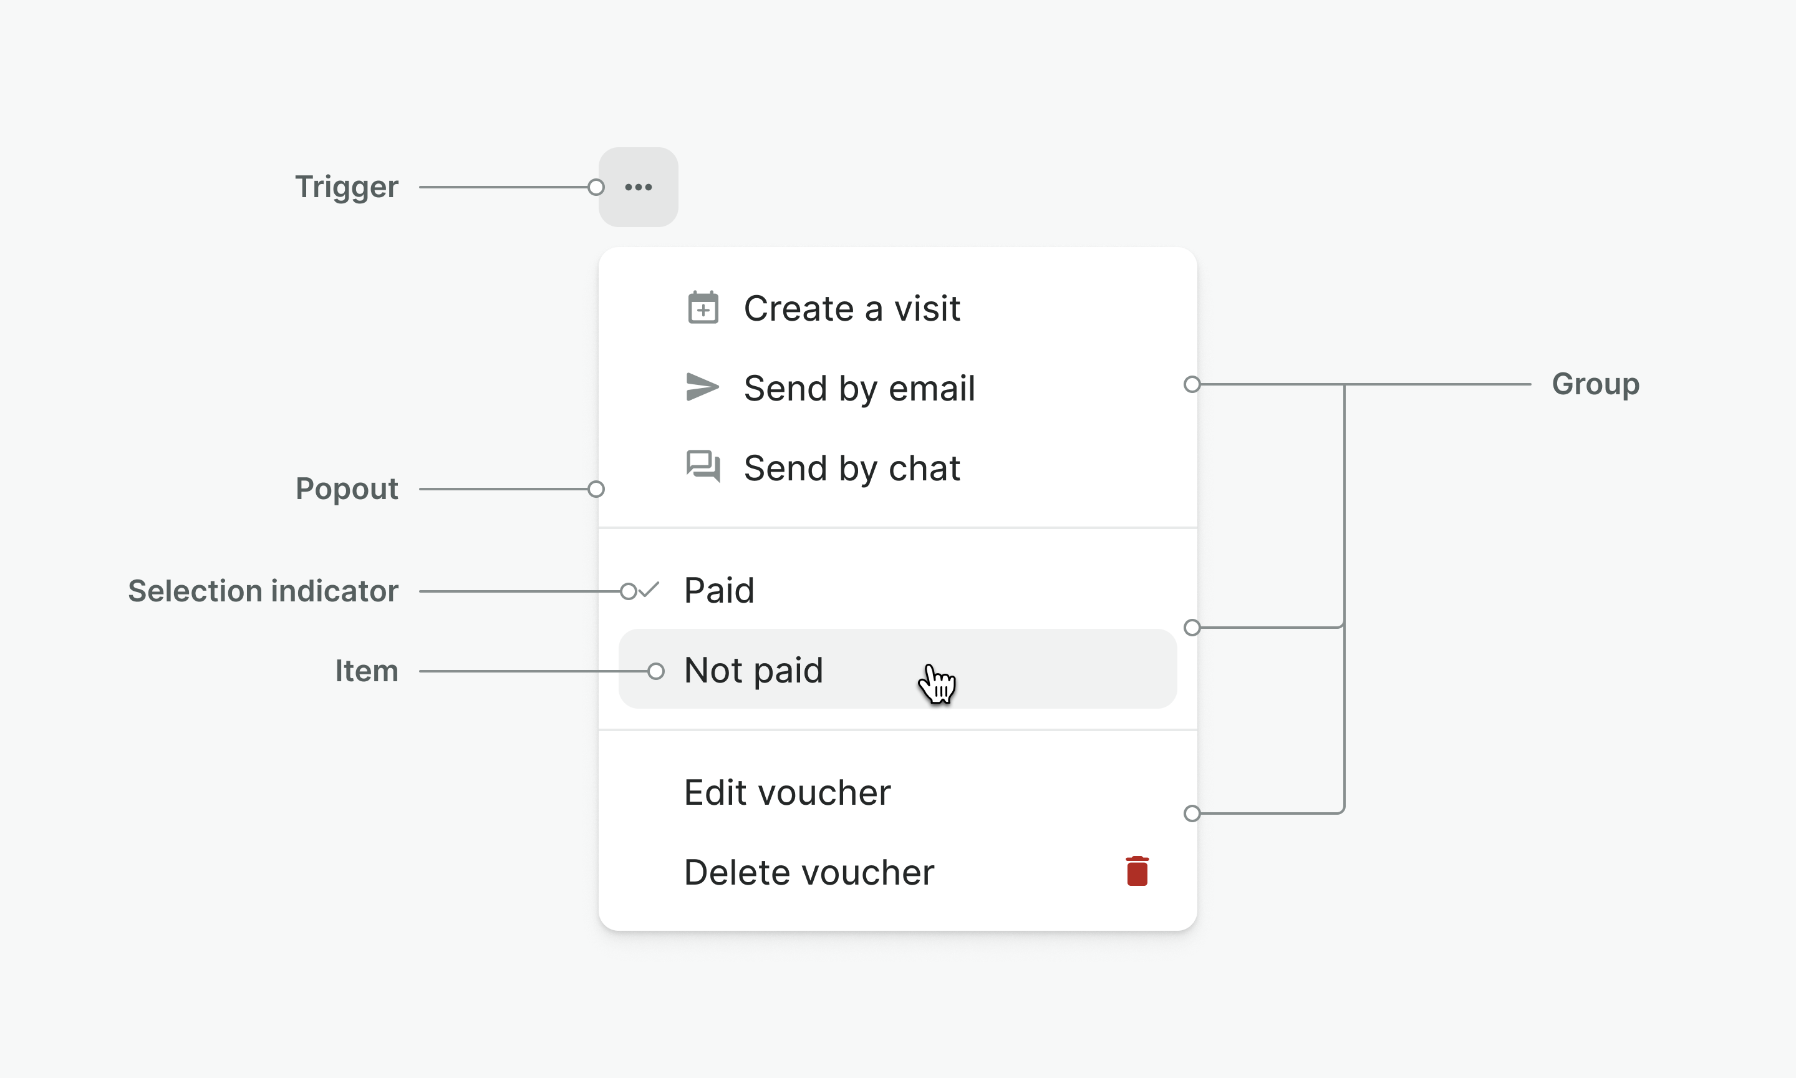Screen dimensions: 1796x1078
Task: Click the calendar icon beside Create a visit
Action: click(x=703, y=308)
